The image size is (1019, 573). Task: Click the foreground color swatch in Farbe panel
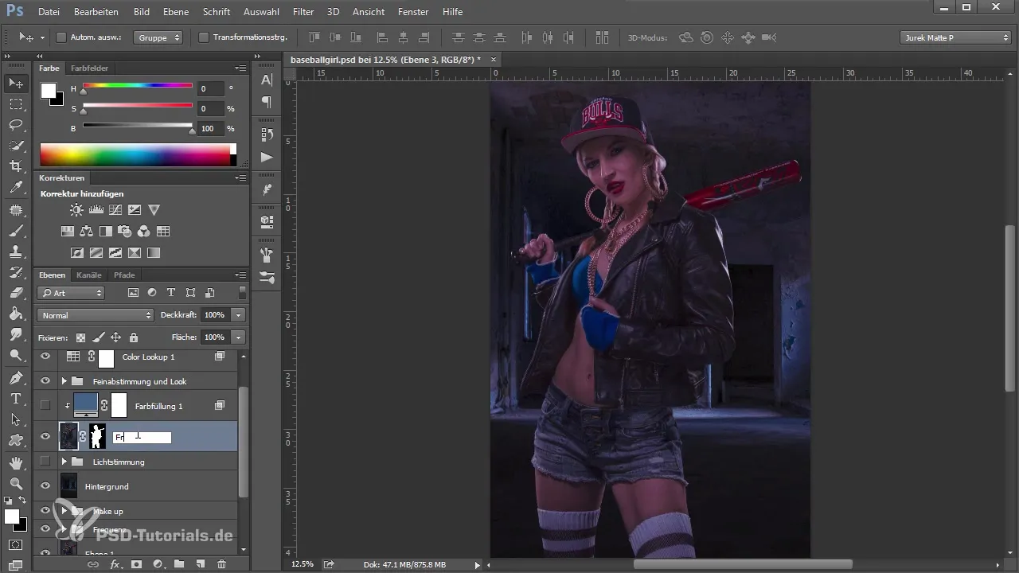click(x=48, y=90)
